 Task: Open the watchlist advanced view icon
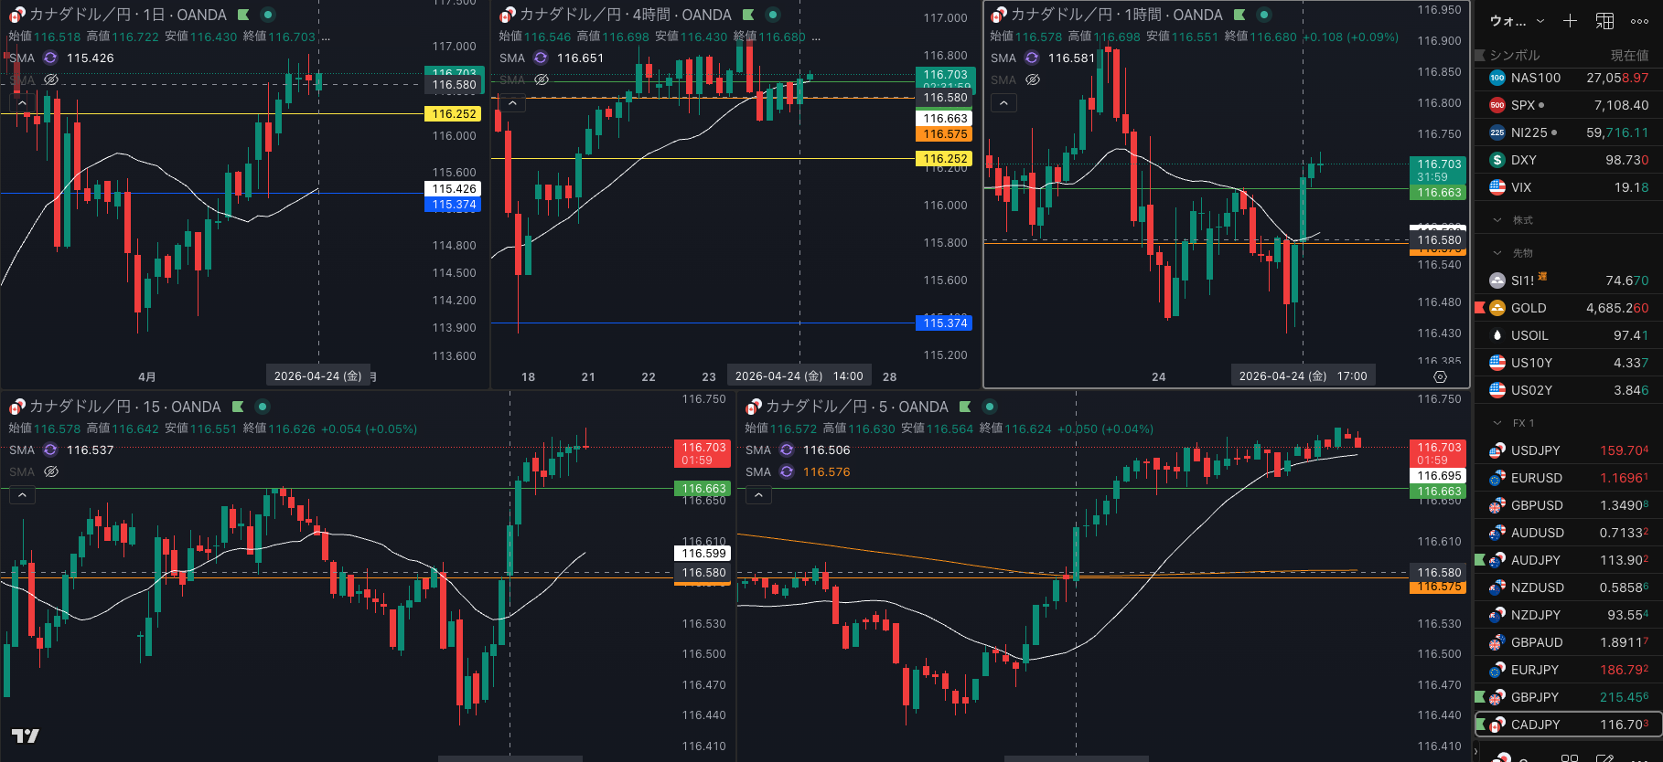pyautogui.click(x=1604, y=20)
